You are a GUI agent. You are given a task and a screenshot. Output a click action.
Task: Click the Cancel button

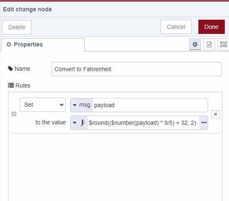(x=176, y=27)
